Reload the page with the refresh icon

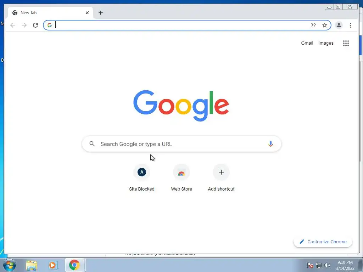click(x=35, y=25)
